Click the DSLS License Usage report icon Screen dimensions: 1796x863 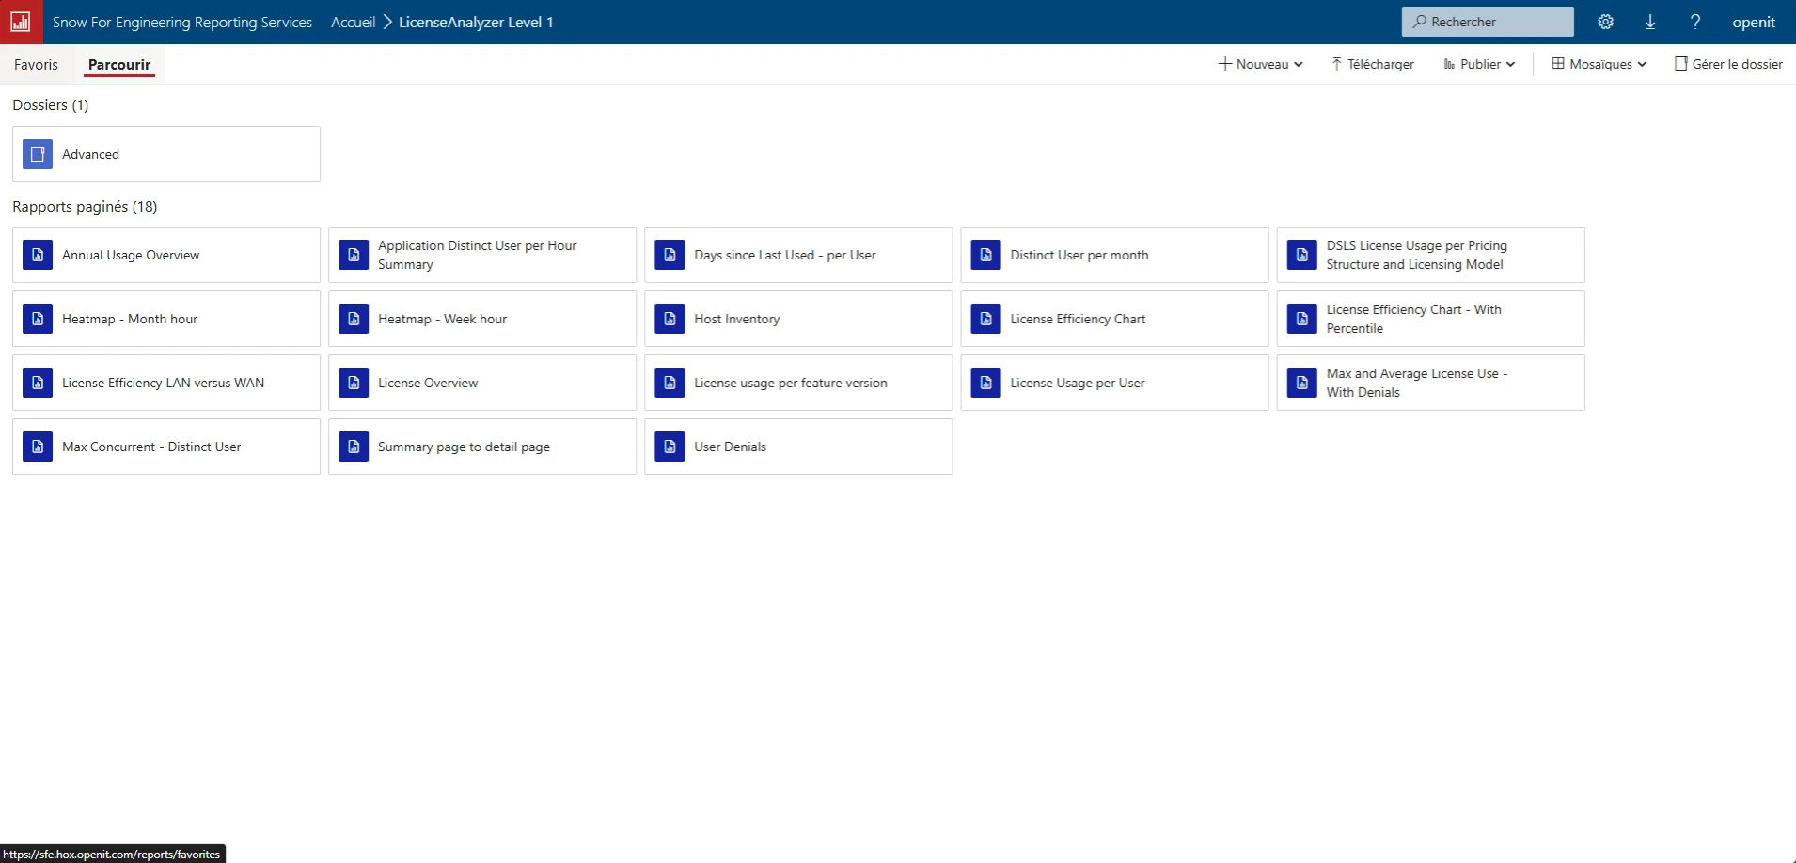1301,255
